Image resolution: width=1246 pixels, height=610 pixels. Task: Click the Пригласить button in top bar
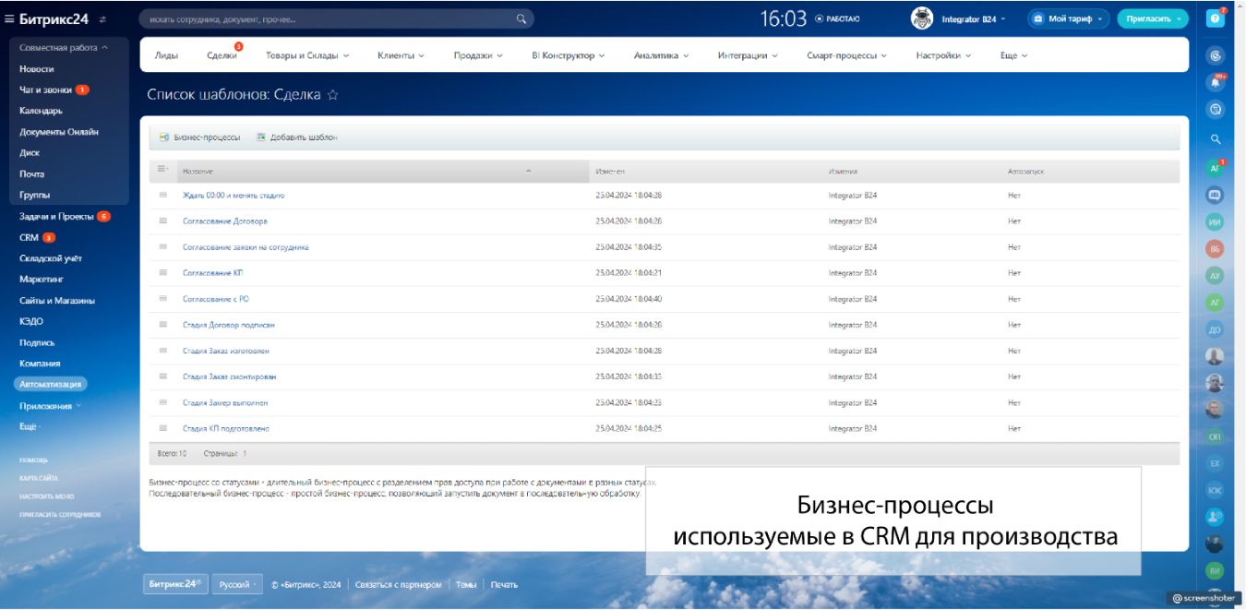point(1152,18)
